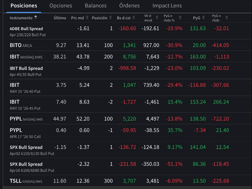This screenshot has height=189, width=252.
Task: Open the Opciones tab
Action: (x=61, y=6)
